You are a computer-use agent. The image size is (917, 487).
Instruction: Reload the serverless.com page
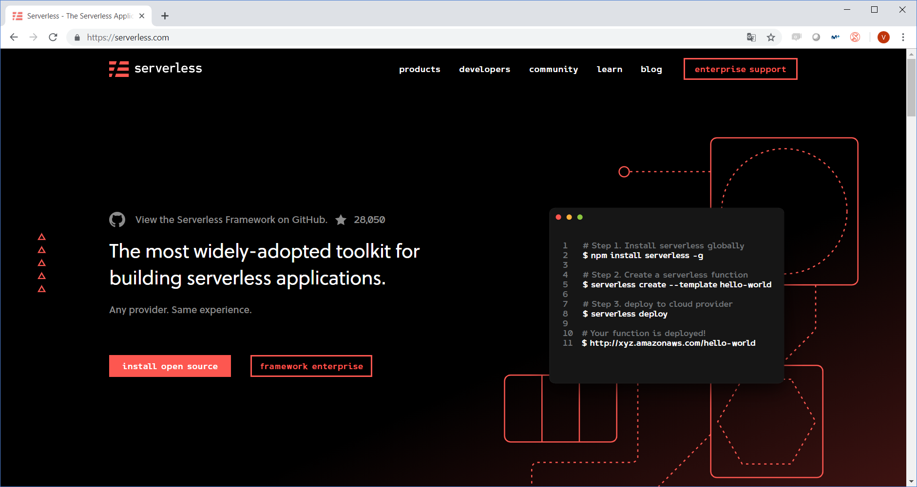pyautogui.click(x=53, y=37)
